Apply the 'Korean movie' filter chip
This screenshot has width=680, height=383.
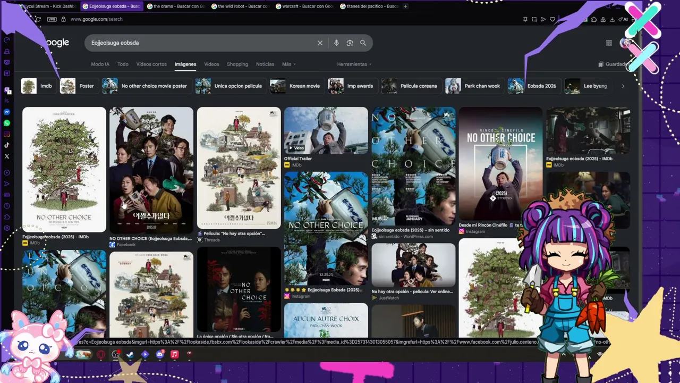tap(297, 86)
